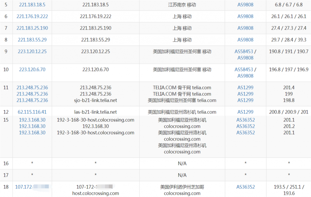Select the latency cell showing 190.8 / 191 / 190.7
Screen dimensions: 311x197
[x=289, y=51]
